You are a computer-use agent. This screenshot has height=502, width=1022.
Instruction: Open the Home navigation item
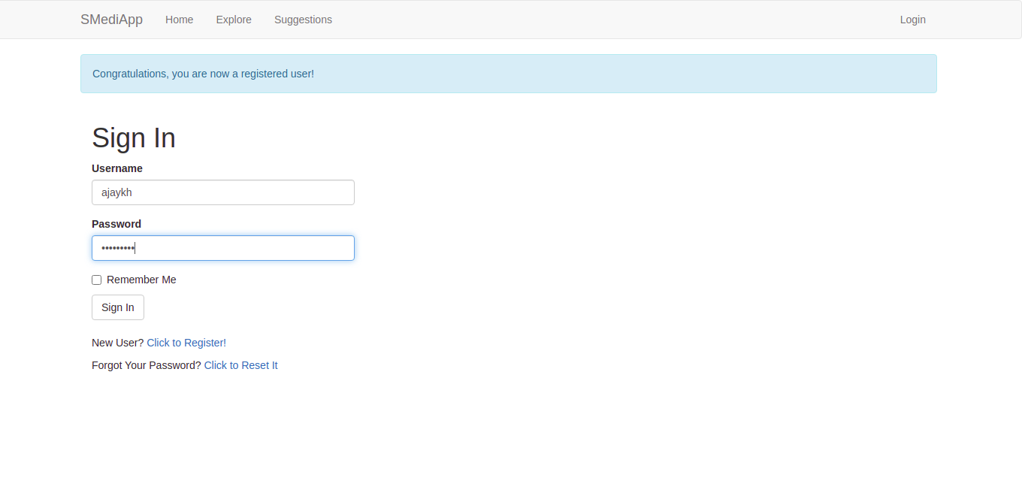[x=179, y=20]
